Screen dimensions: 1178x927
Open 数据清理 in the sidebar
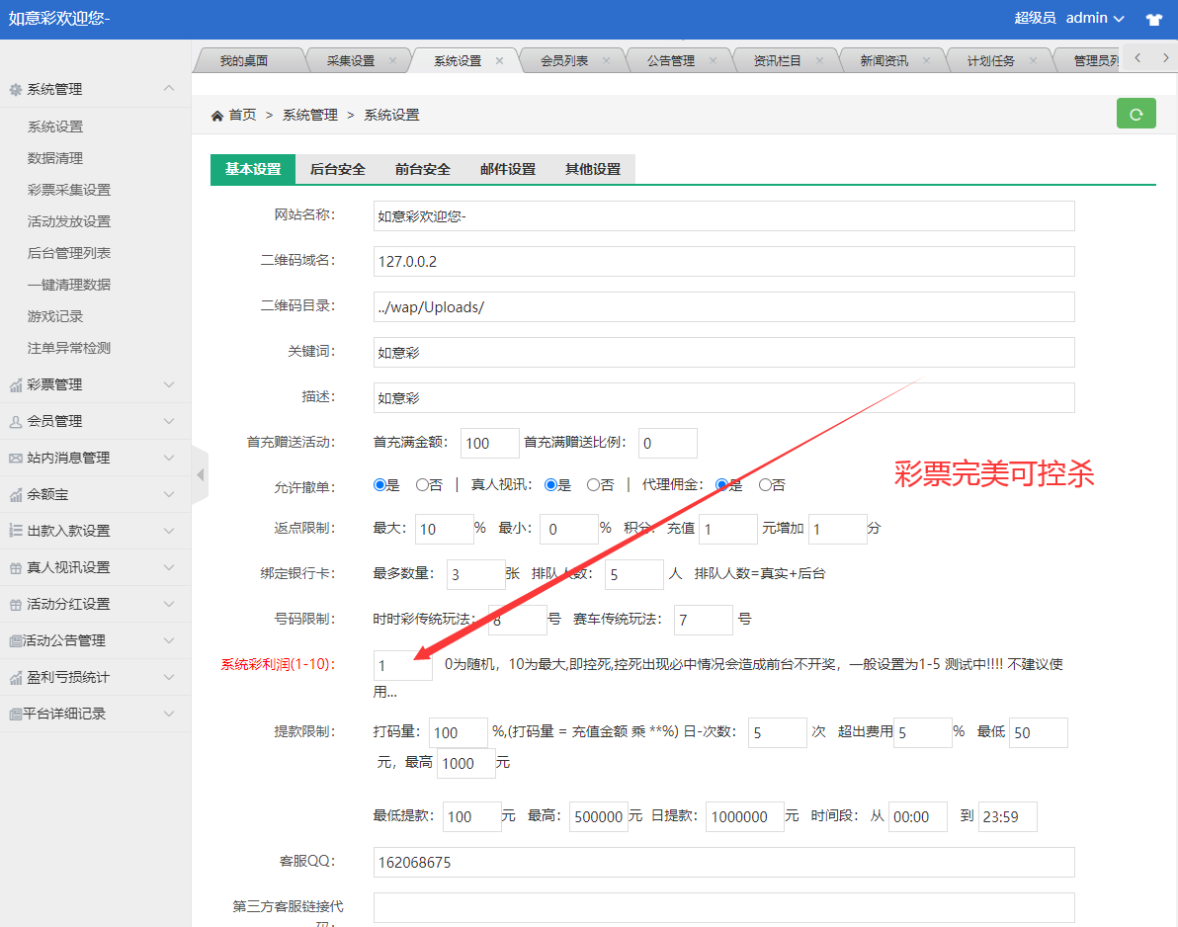[x=55, y=158]
